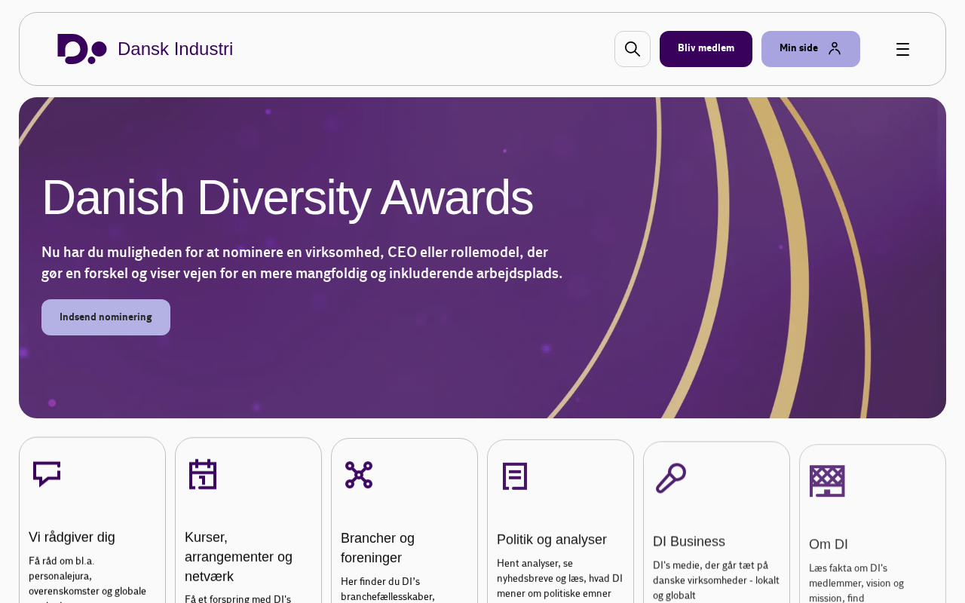Open DI Business heading

click(x=689, y=542)
